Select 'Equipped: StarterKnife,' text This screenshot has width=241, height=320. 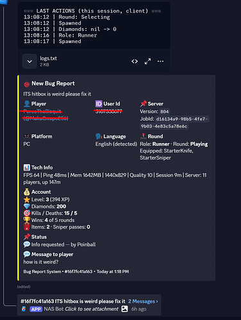167,151
